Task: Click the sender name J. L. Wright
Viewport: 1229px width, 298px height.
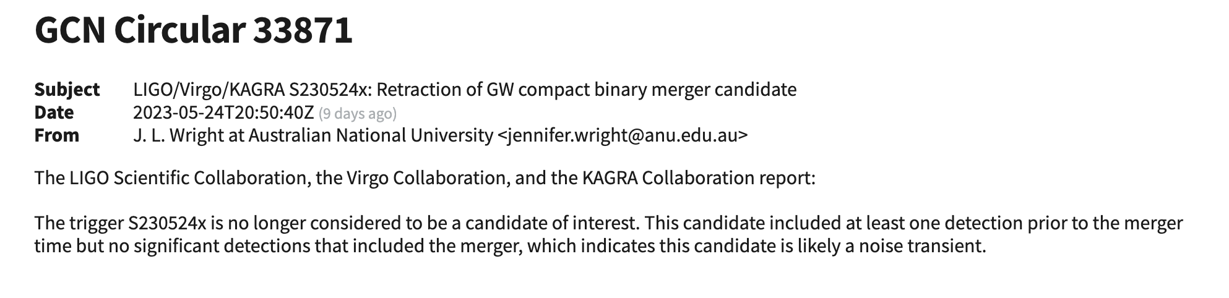Action: (178, 135)
